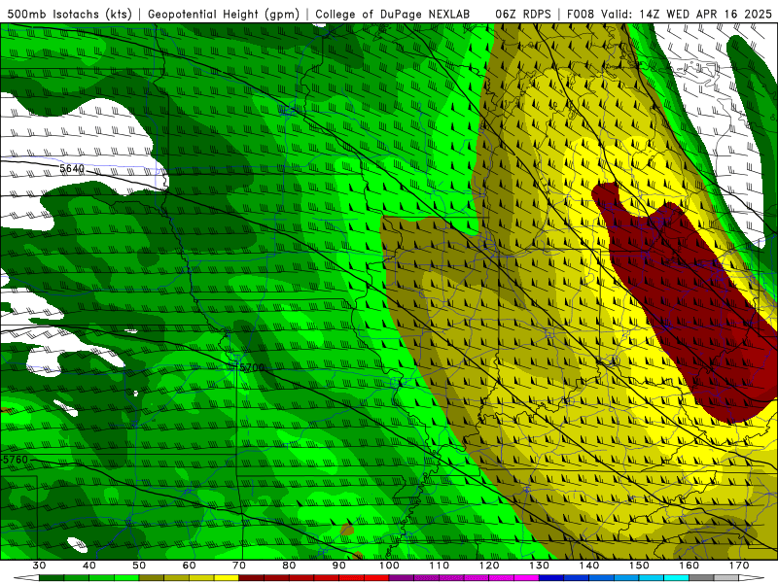Click the legend value 30

coord(39,566)
